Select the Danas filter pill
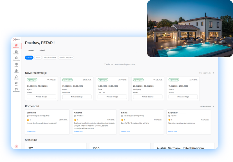 pyautogui.click(x=29, y=58)
